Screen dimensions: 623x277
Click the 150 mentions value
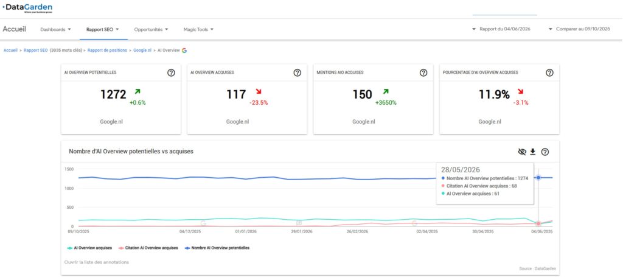(363, 94)
